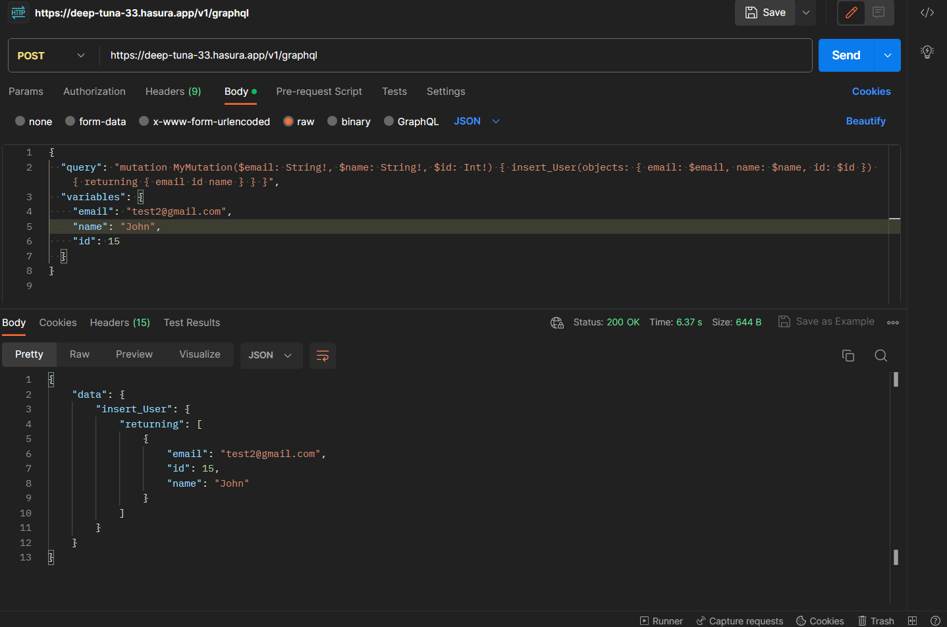Click the Save button
This screenshot has height=627, width=947.
765,13
